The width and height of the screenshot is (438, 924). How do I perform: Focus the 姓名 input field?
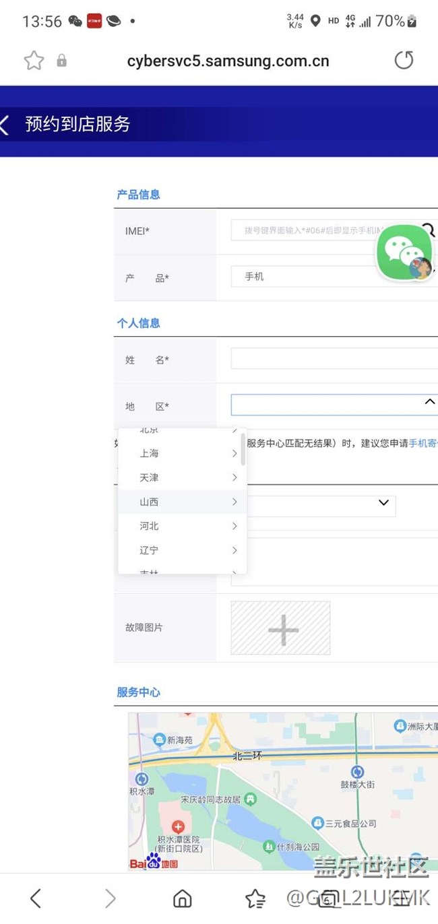[x=334, y=359]
